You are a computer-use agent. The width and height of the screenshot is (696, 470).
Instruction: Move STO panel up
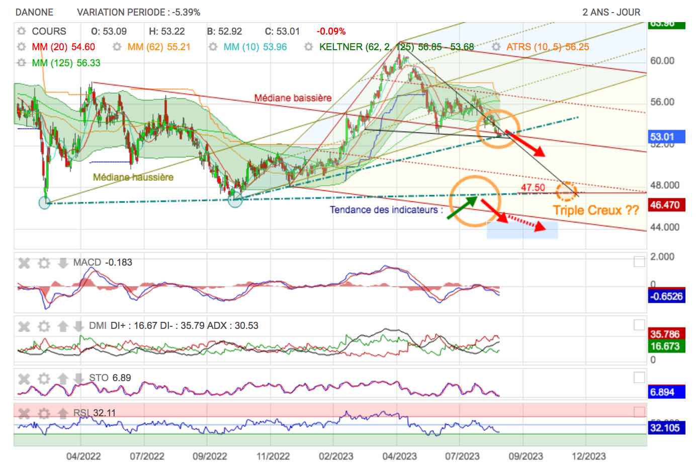63,378
